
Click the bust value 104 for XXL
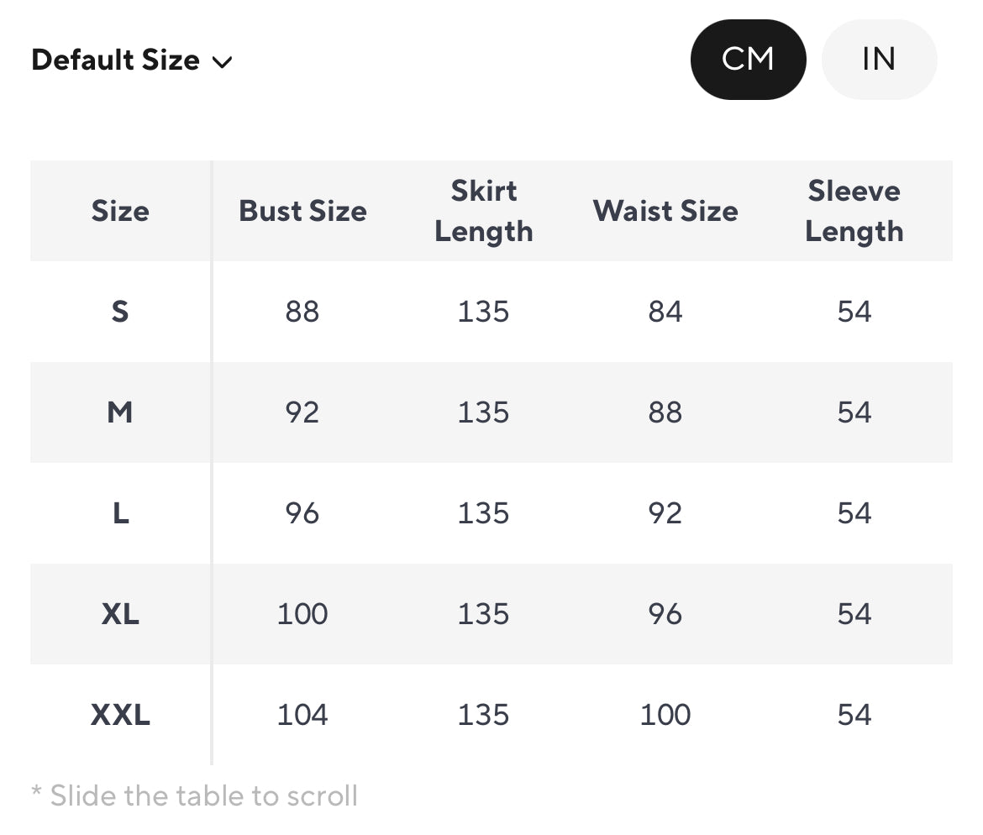(x=302, y=715)
